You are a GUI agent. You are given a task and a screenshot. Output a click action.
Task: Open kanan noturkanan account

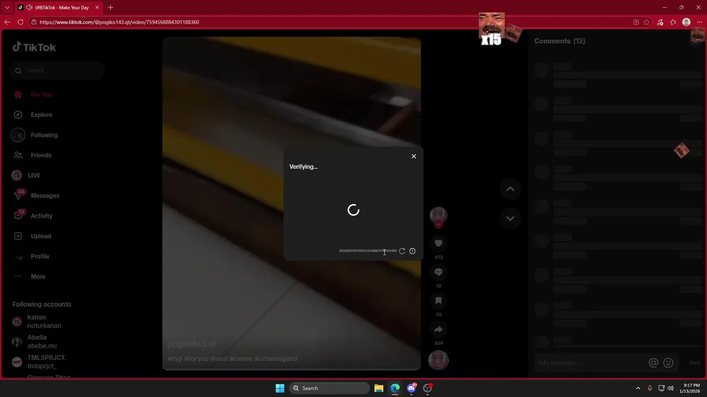pyautogui.click(x=44, y=321)
